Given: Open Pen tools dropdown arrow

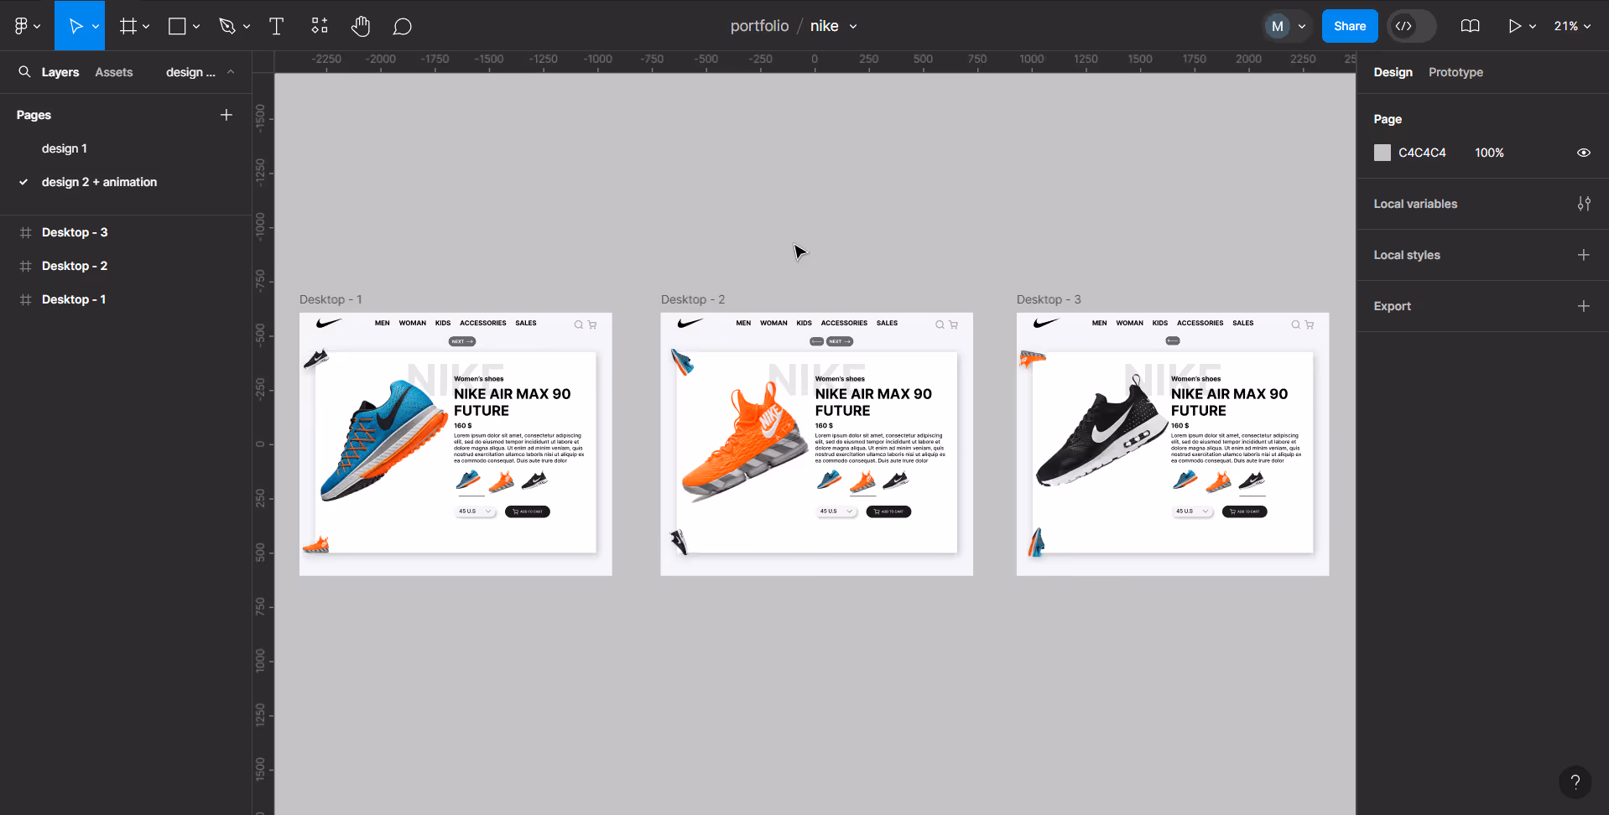Looking at the screenshot, I should (247, 27).
